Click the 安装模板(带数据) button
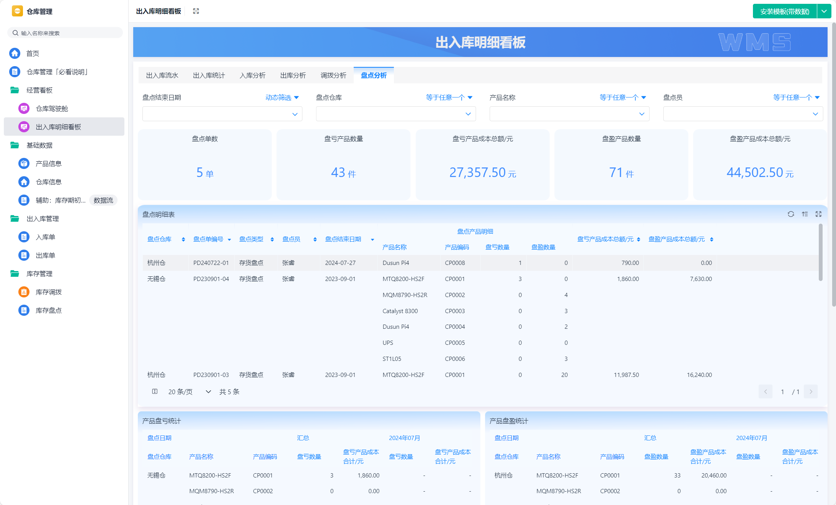Screen dimensions: 836x505 (x=784, y=11)
